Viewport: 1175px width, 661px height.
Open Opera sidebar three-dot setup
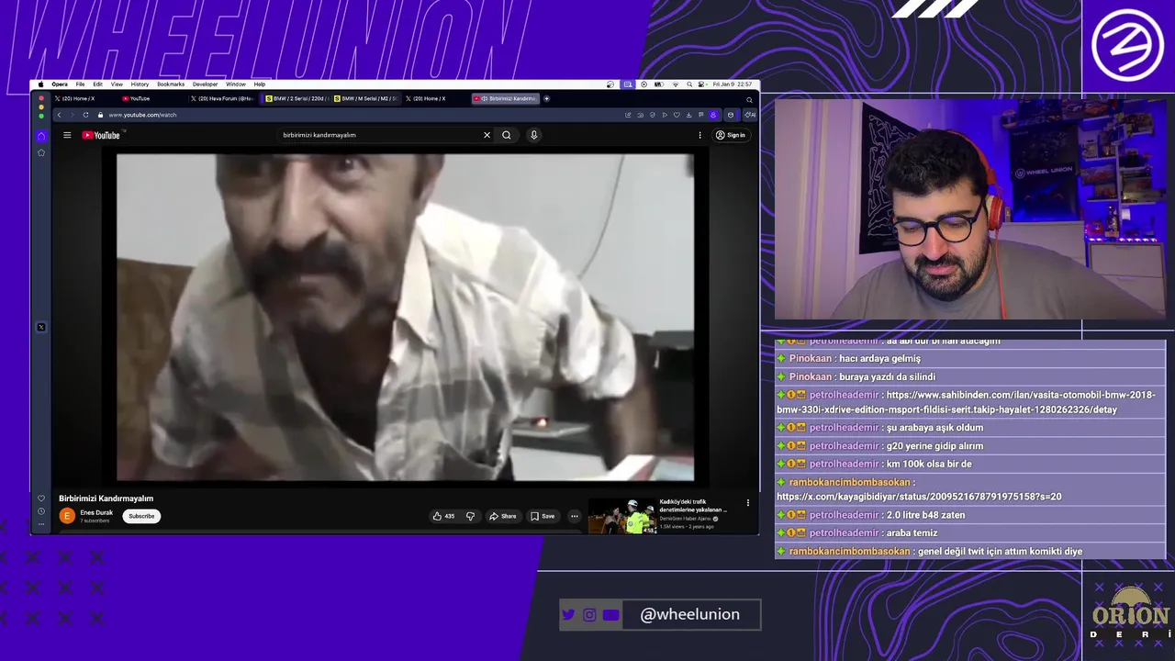[40, 523]
